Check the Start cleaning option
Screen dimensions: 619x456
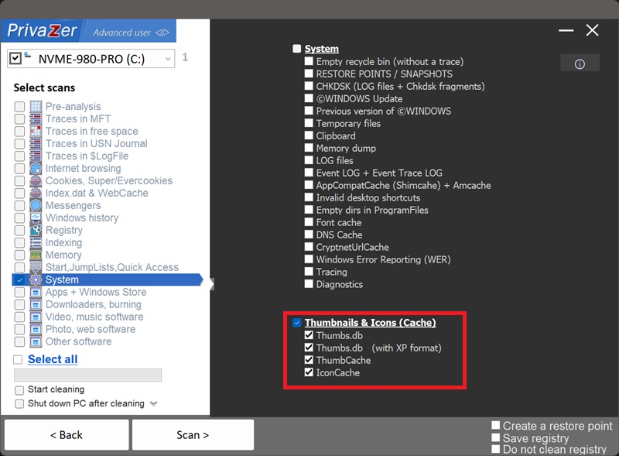19,390
